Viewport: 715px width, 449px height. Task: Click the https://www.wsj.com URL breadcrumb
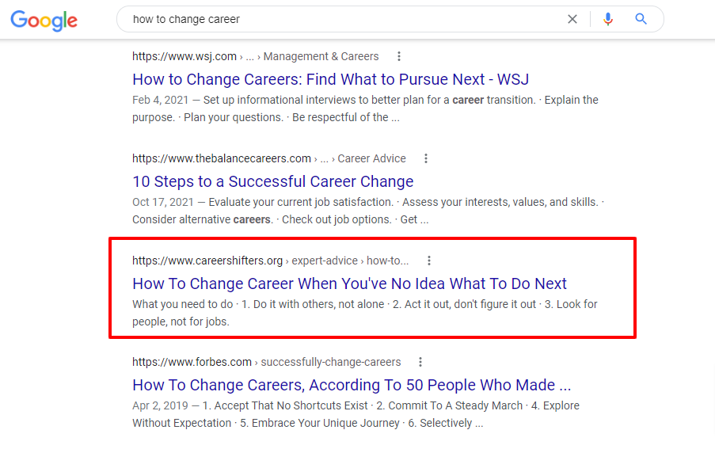(x=184, y=56)
